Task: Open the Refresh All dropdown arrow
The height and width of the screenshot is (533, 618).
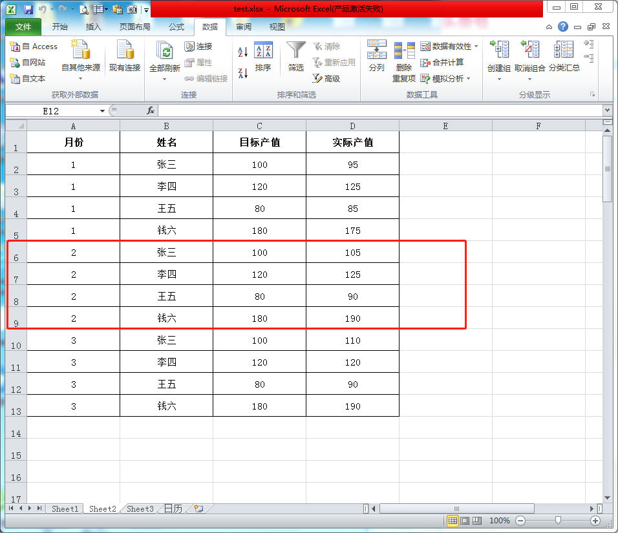Action: click(164, 79)
